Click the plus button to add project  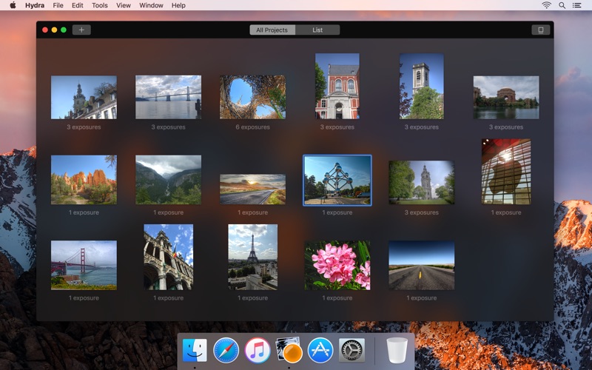click(x=81, y=30)
